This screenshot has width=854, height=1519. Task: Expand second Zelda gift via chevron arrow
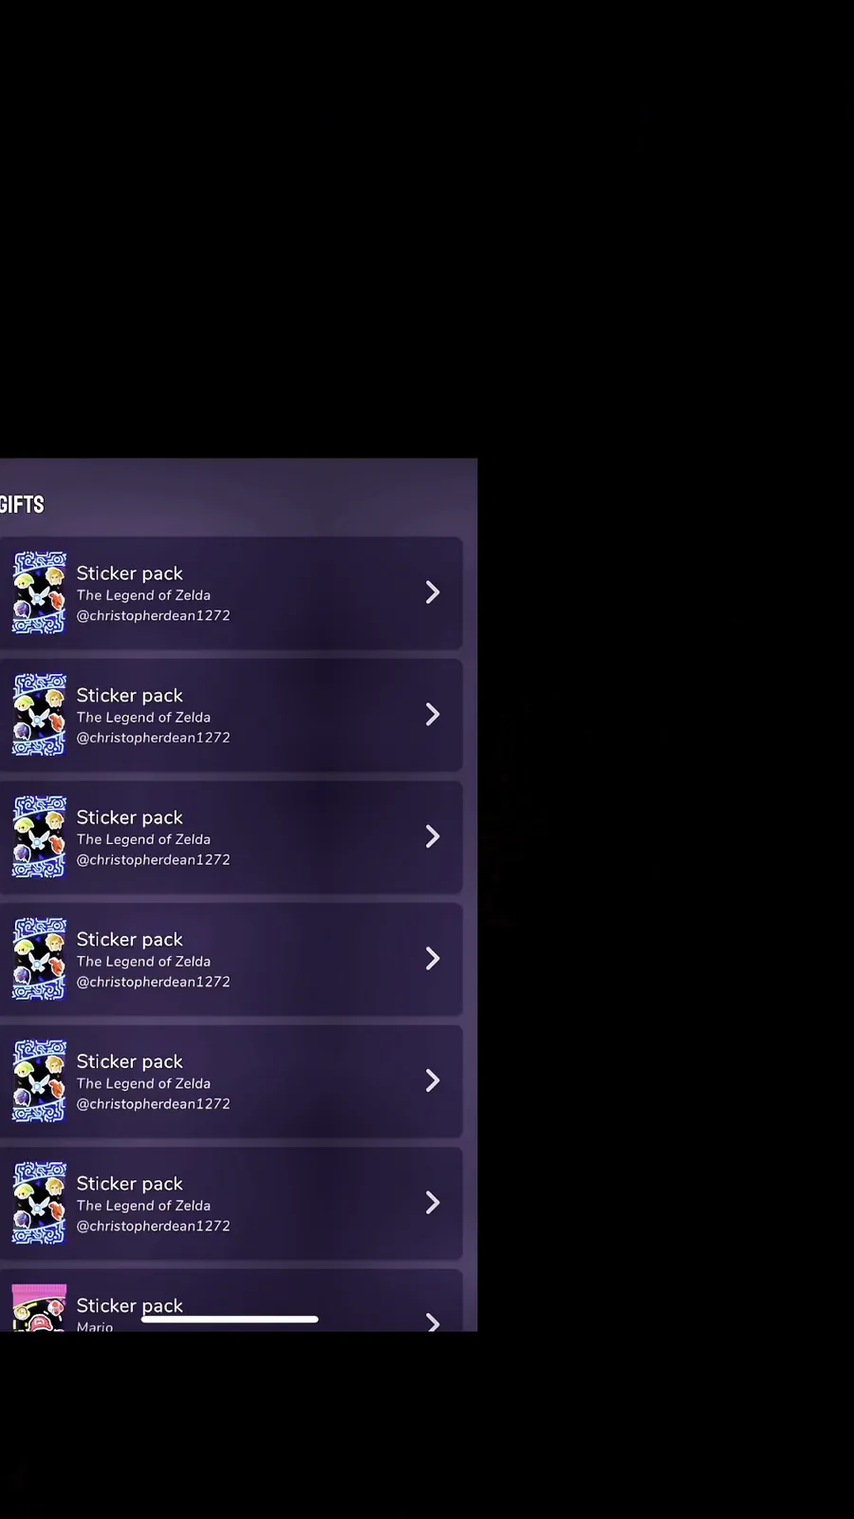tap(433, 715)
